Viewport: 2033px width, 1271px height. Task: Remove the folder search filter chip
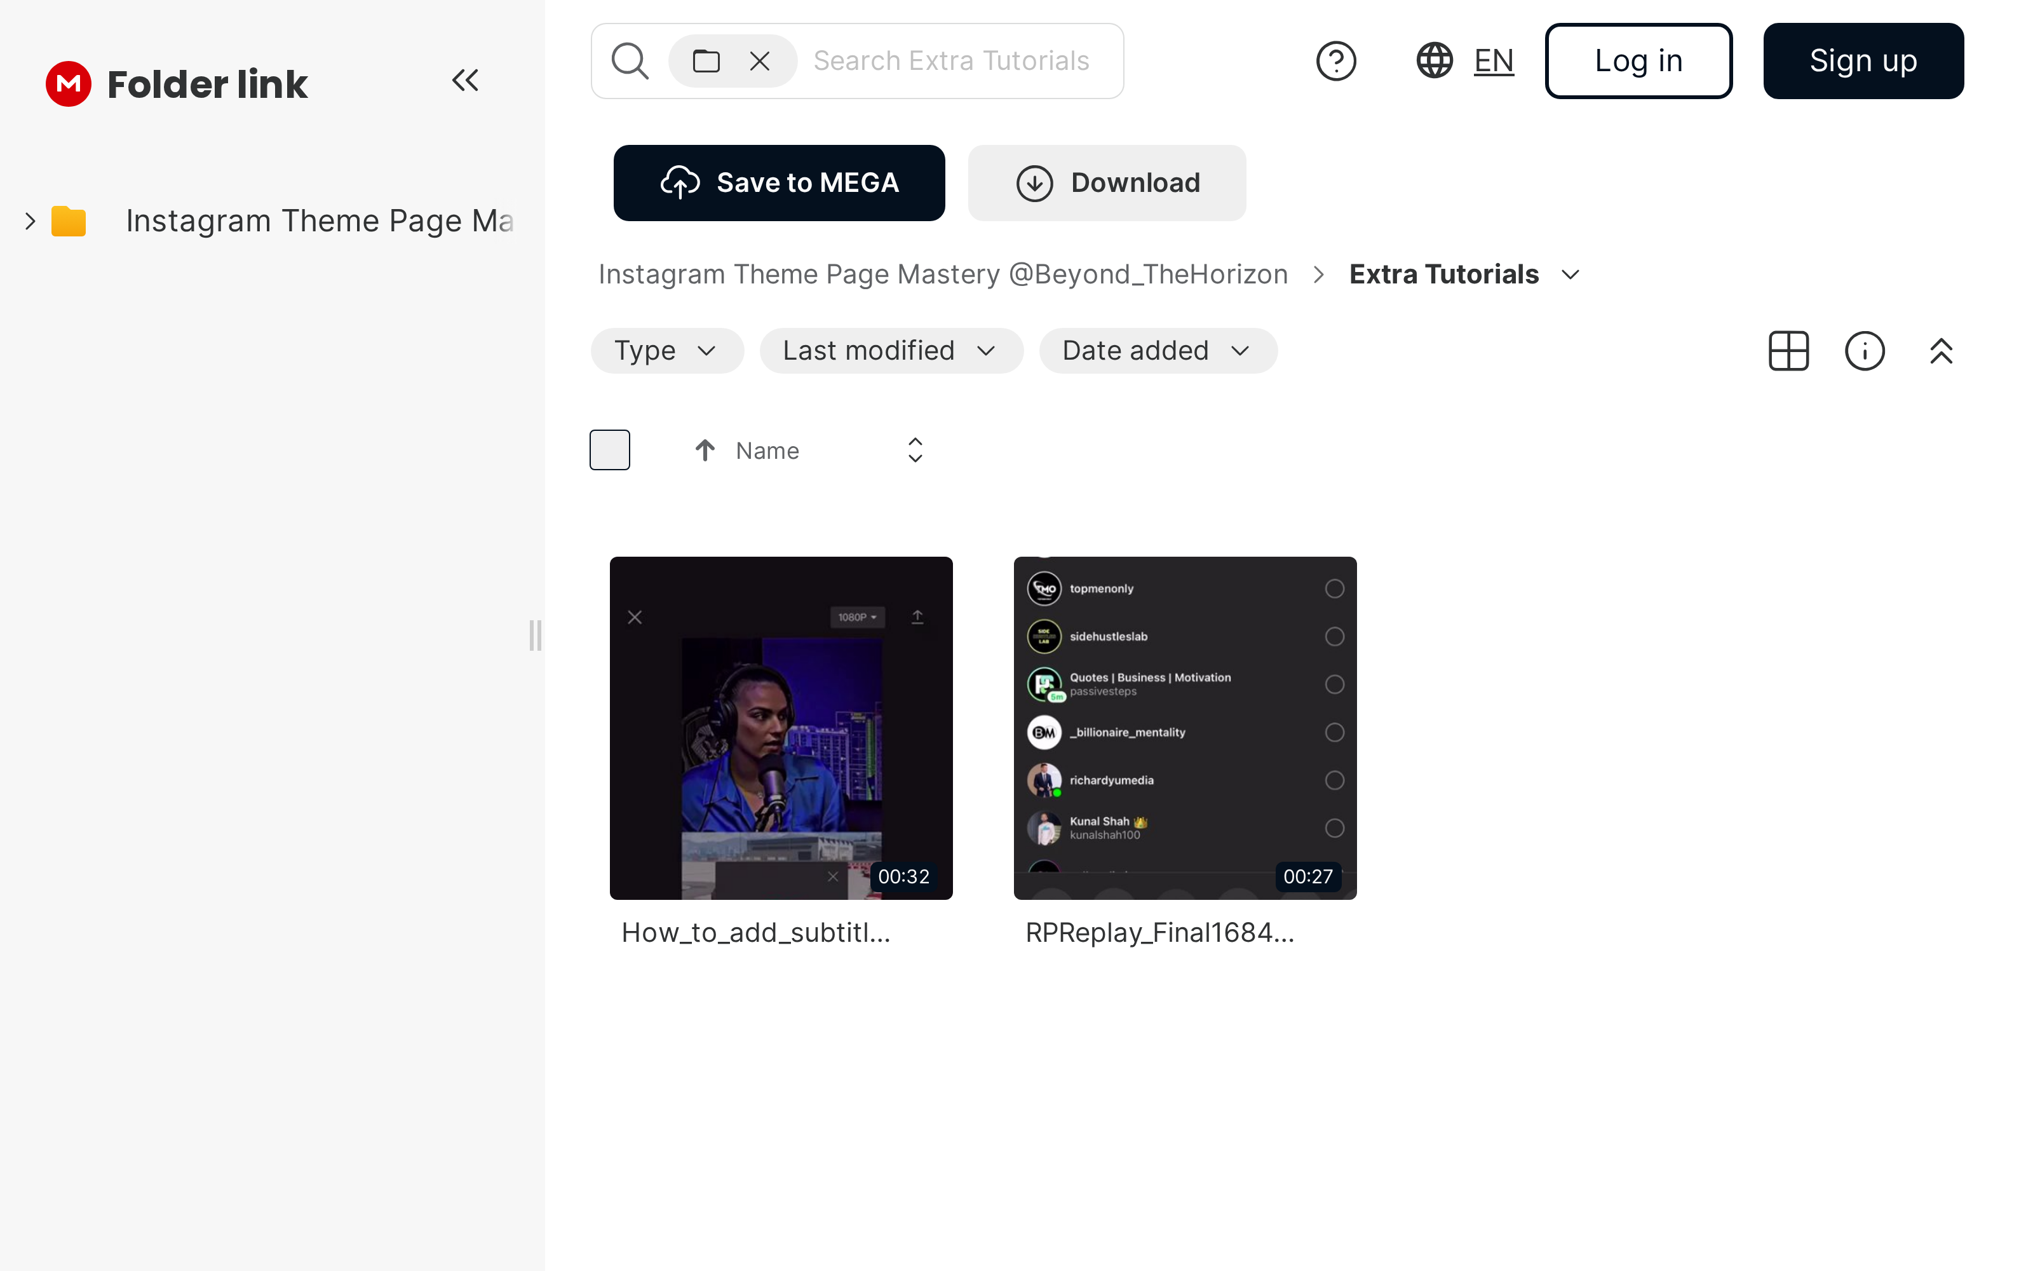759,62
